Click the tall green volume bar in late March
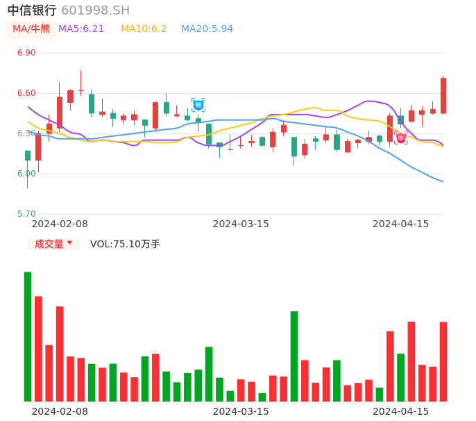 click(294, 356)
